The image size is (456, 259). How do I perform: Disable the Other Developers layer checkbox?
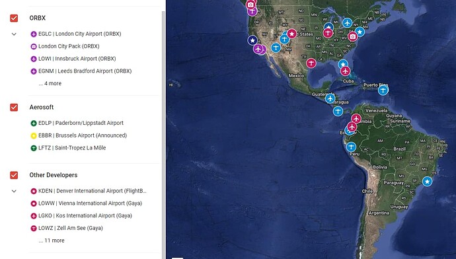point(14,175)
